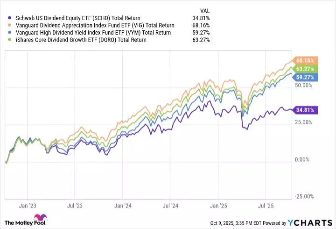The image size is (336, 229).
Task: Click the Jan '24 x-axis label
Action: 122,205
